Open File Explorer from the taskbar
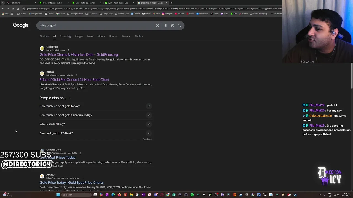 [131, 195]
